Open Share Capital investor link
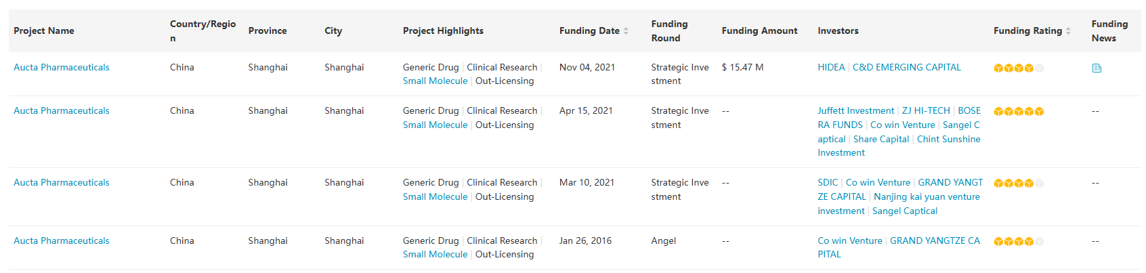Screen dimensions: 1146x273 click(880, 139)
